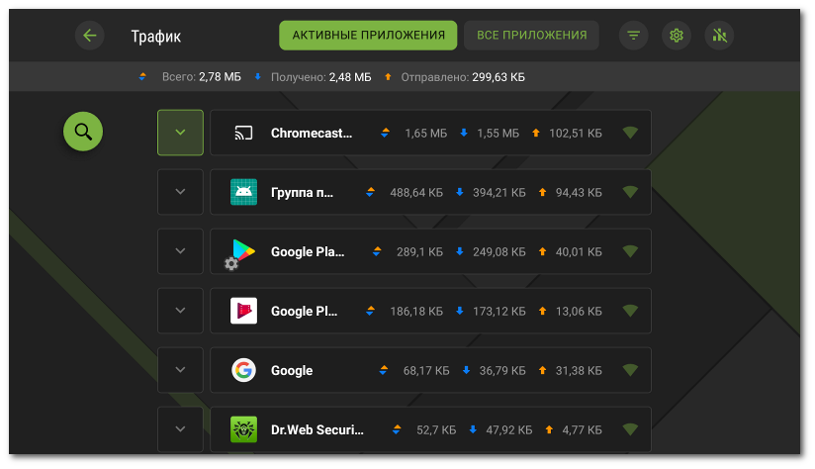Go back using the arrow icon
Screen dimensions: 815x469
click(x=90, y=36)
